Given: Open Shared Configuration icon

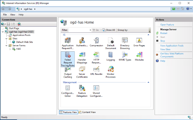Looking at the screenshot, I should tap(96, 91).
